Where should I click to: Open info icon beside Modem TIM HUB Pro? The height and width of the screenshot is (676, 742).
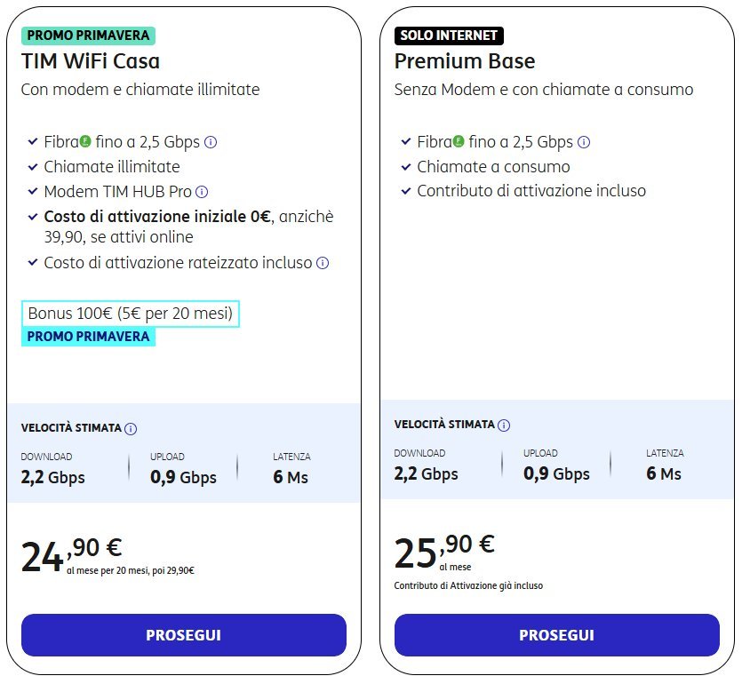[x=202, y=192]
